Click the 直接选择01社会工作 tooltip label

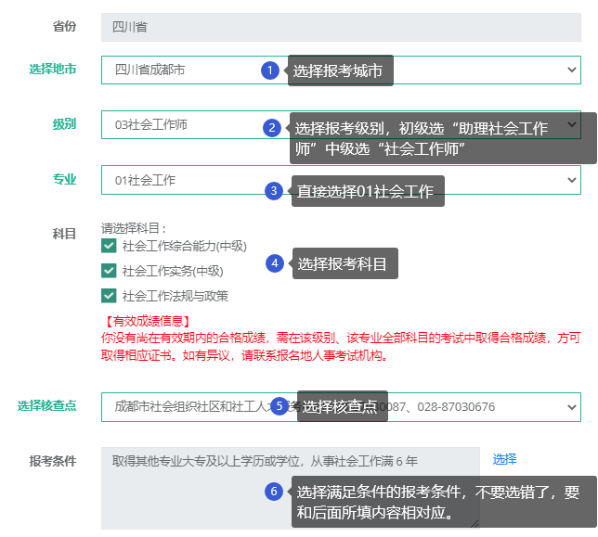click(366, 192)
